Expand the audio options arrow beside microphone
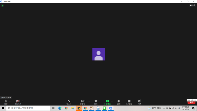Screen dimensions: 197x111 click(10, 101)
